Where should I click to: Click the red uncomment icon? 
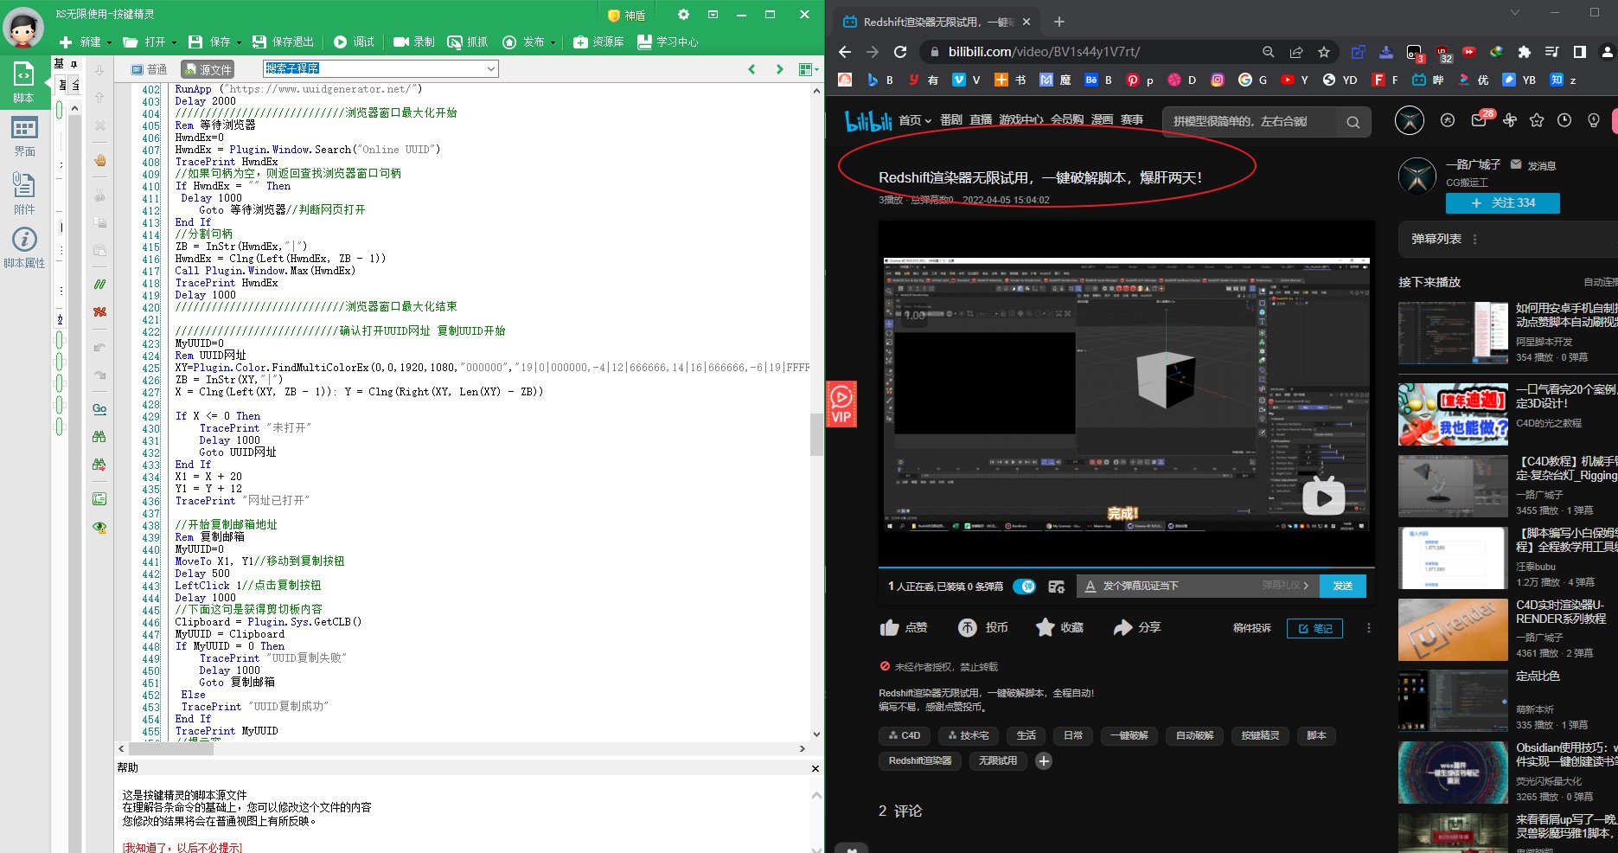[x=99, y=311]
